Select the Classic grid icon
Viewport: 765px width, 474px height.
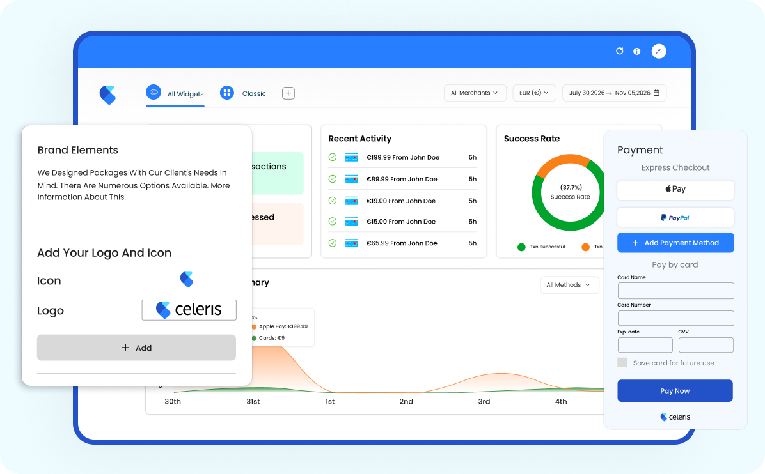point(227,93)
